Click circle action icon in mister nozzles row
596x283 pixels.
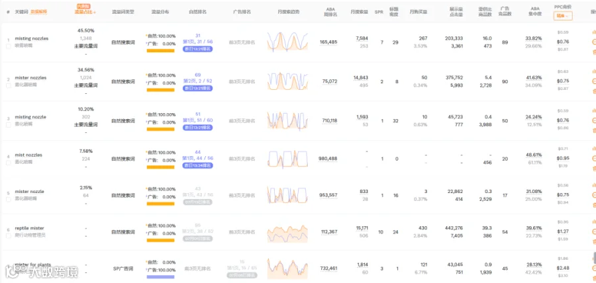point(594,81)
